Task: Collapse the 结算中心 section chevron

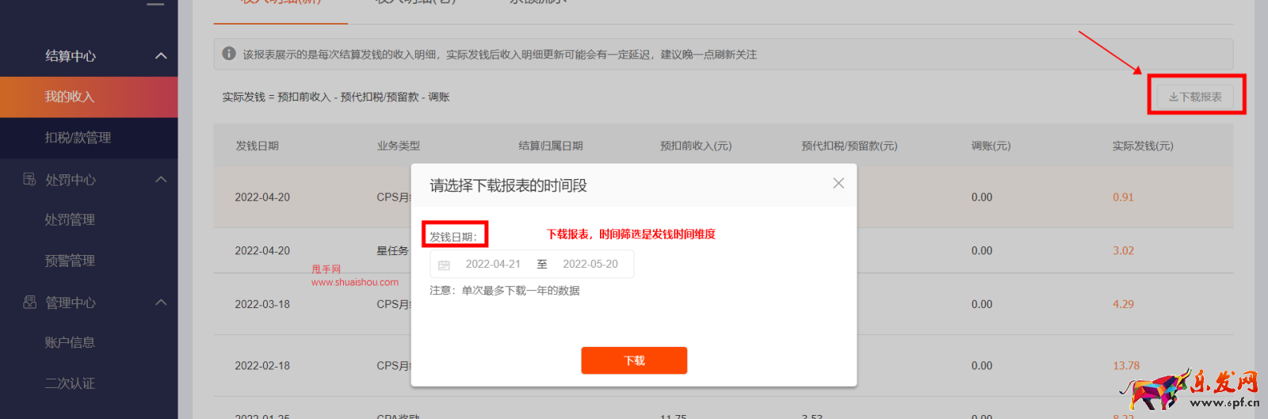Action: pos(161,55)
